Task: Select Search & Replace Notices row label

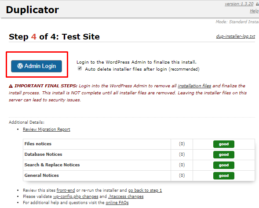Action: pos(52,165)
